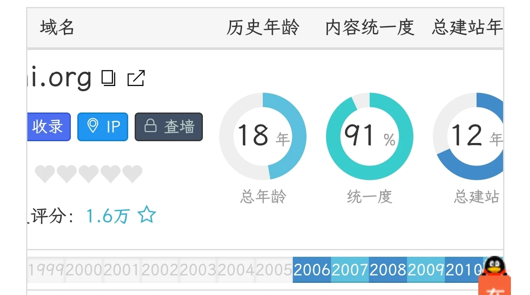Select year 2006 in the timeline
Screen dimensions: 530x295
pyautogui.click(x=311, y=270)
